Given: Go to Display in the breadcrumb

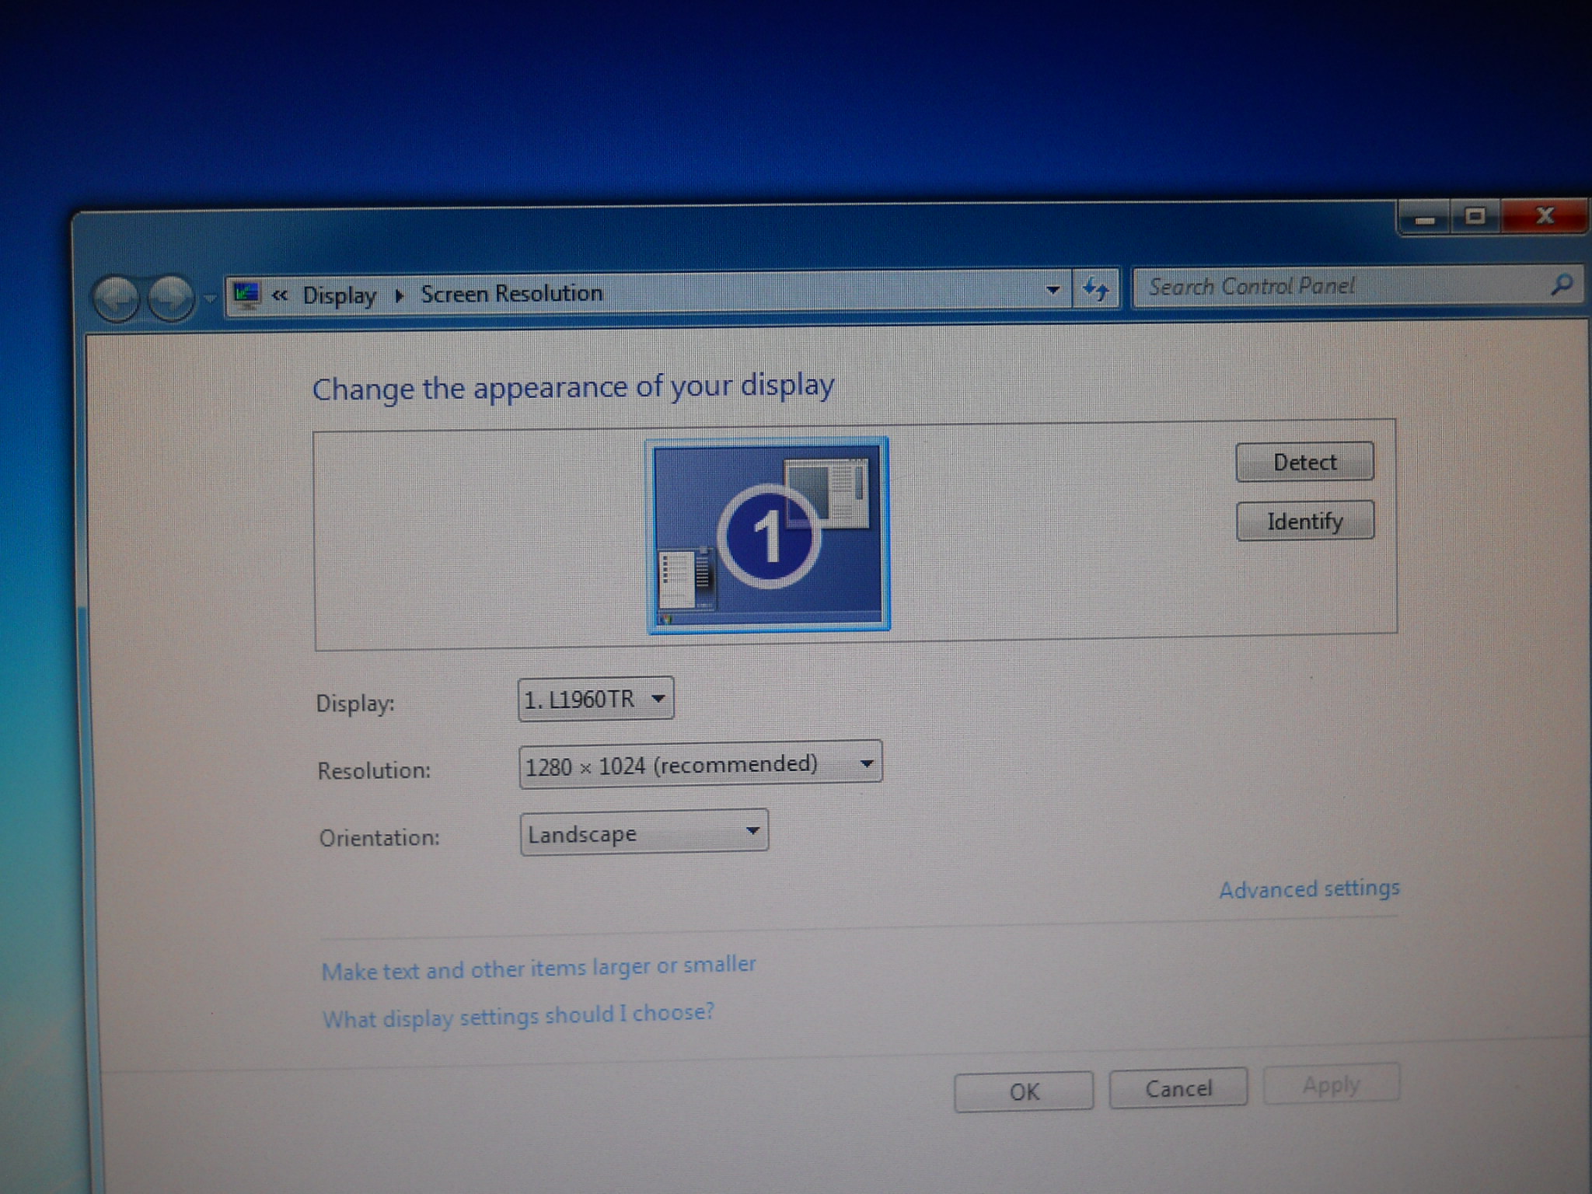Looking at the screenshot, I should click(339, 295).
